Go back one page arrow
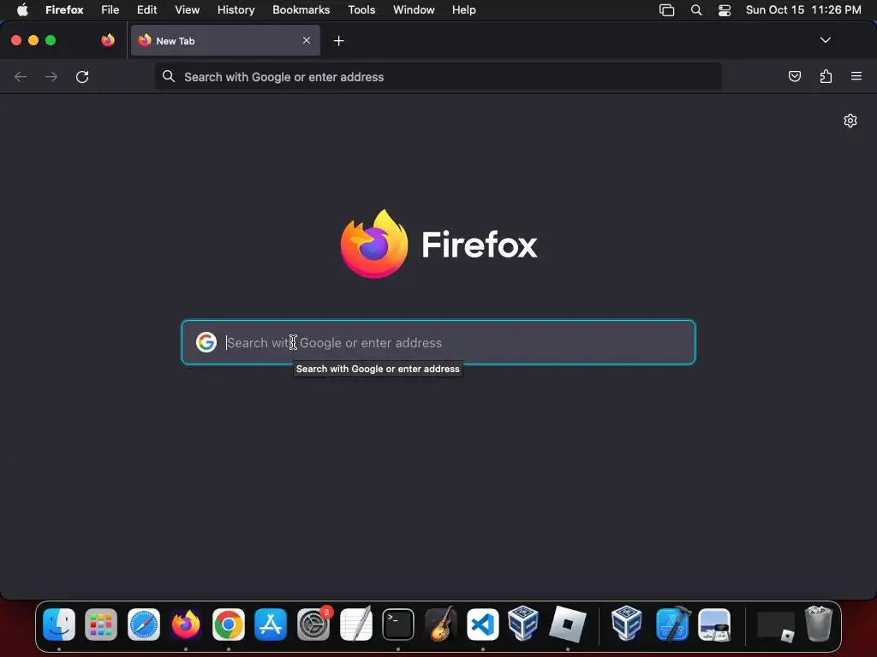 coord(21,76)
